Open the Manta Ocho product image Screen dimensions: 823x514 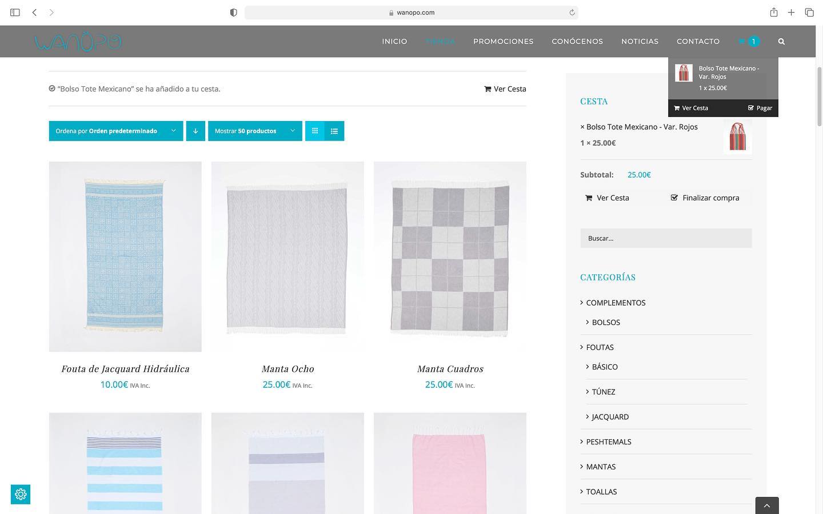point(287,256)
